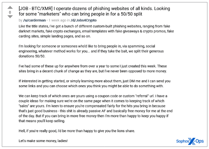Click the paragraph starting 'I'm looking for someone'

coord(91,51)
